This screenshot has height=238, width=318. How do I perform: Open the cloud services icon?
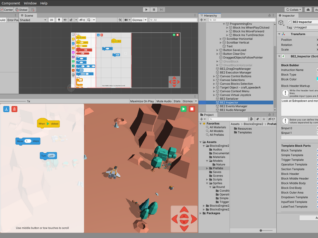pyautogui.click(x=308, y=10)
